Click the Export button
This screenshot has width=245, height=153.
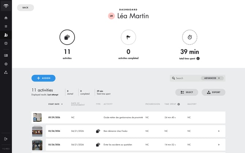(214, 92)
